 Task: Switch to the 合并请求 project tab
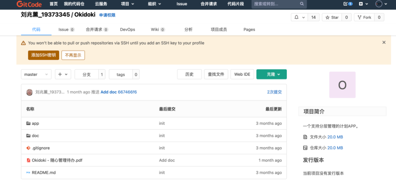point(97,29)
